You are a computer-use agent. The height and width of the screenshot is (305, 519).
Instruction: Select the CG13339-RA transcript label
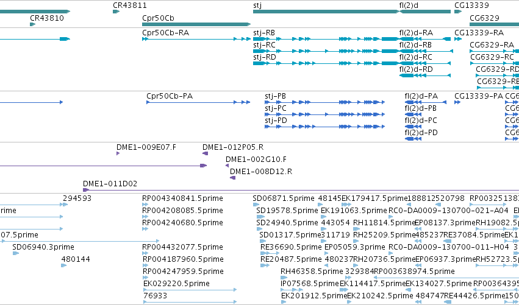click(479, 33)
